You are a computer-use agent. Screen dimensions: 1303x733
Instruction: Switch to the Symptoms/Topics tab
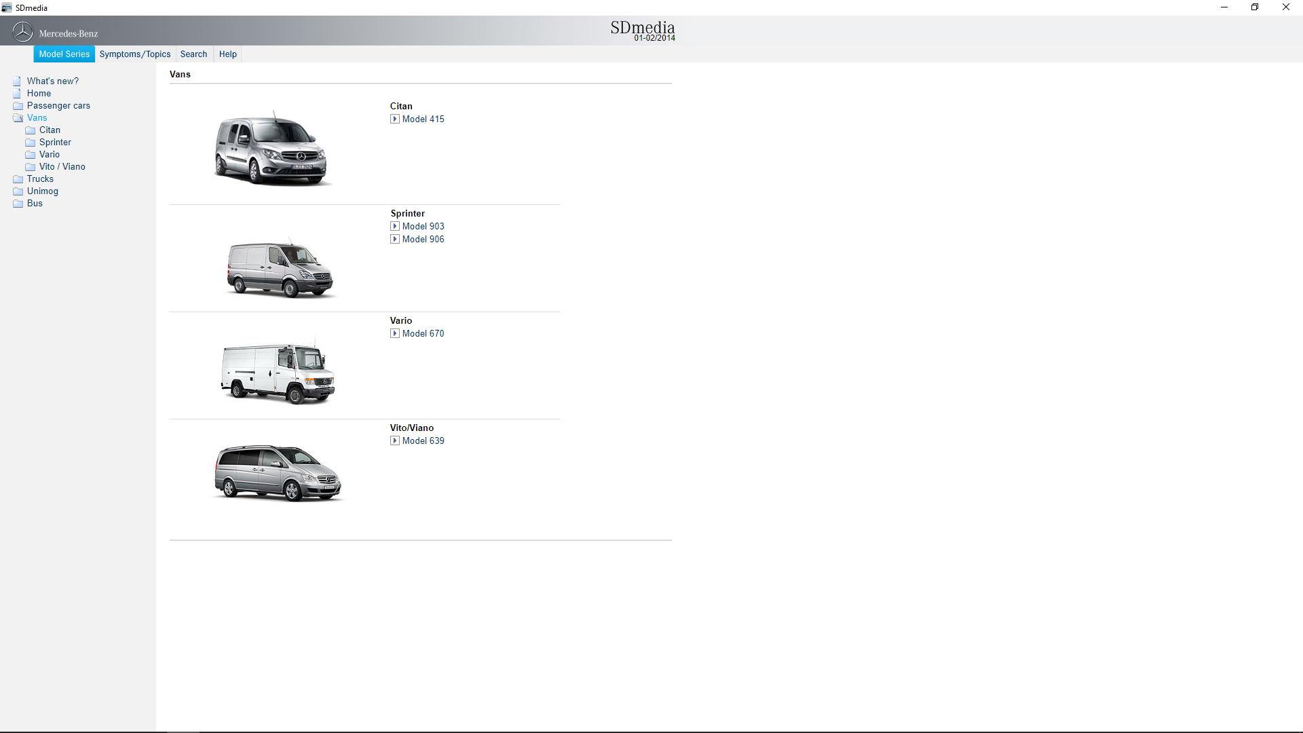click(x=135, y=54)
